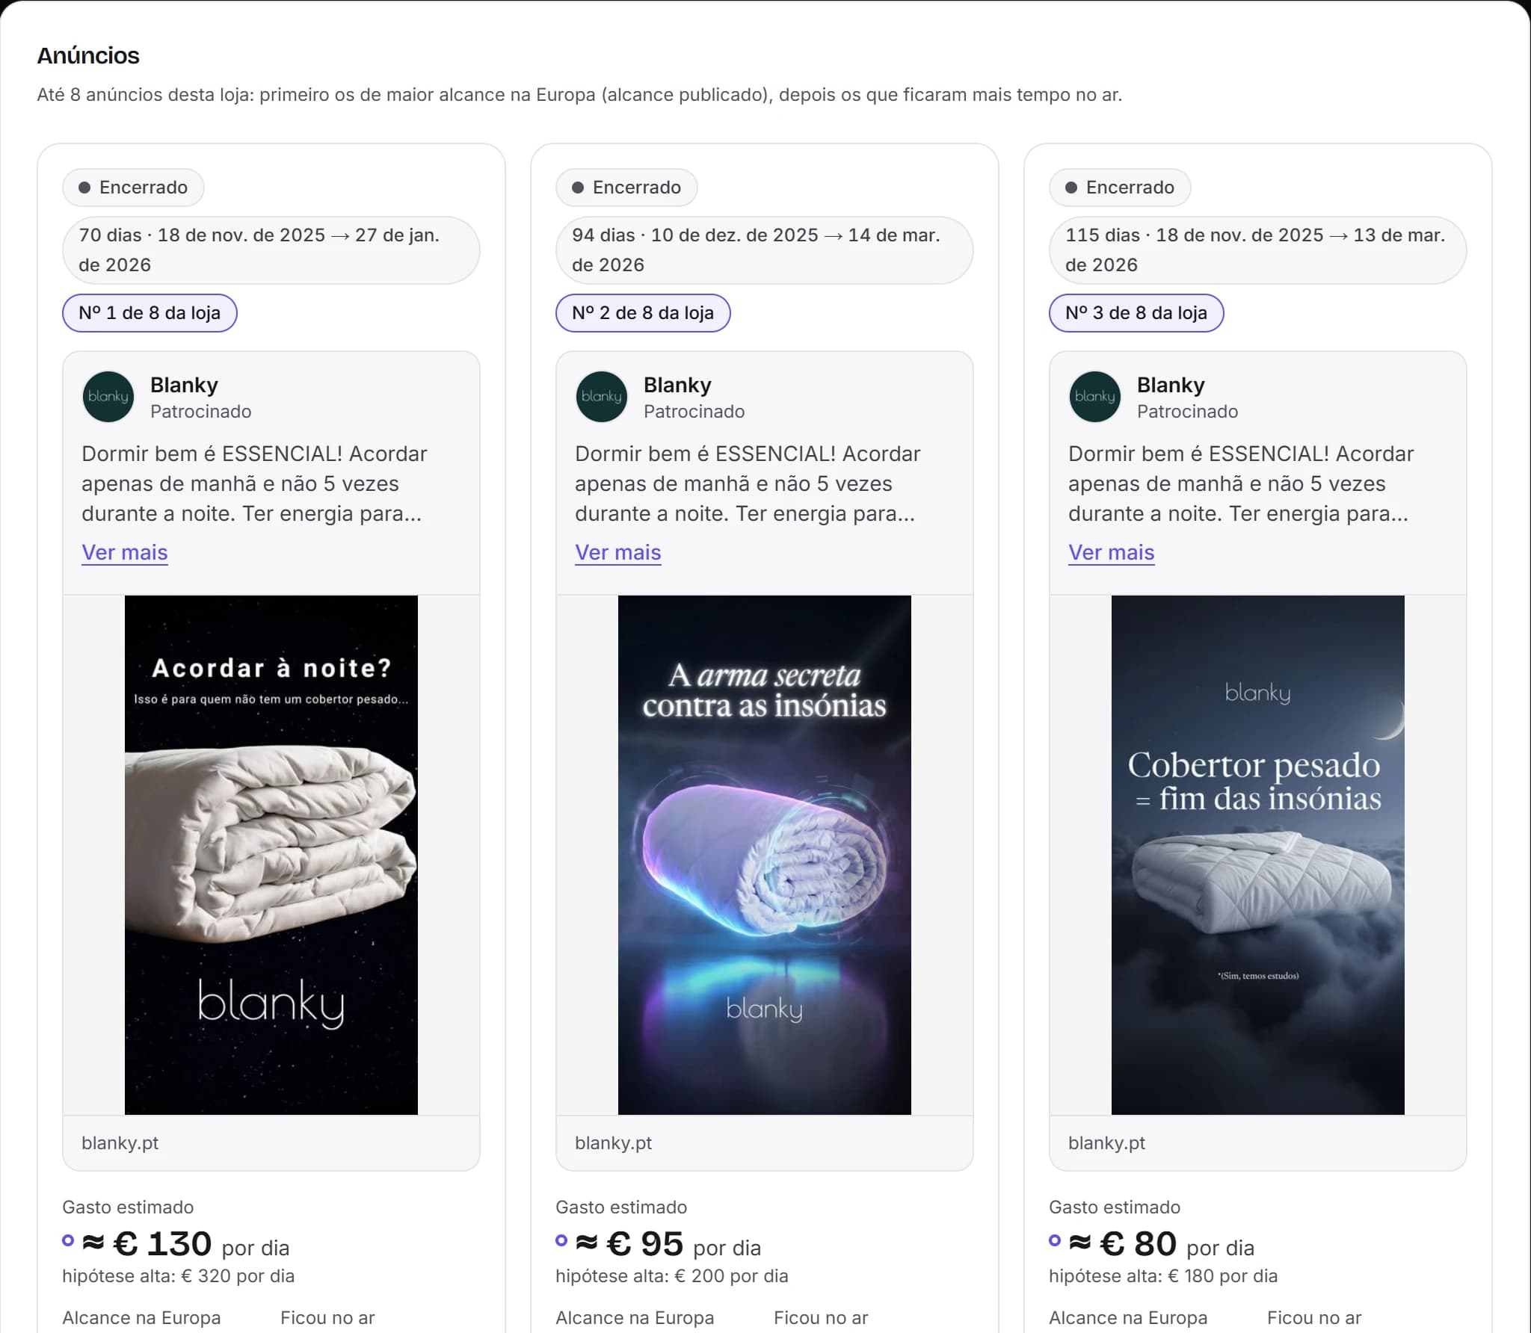
Task: Open the 'arma secreta' ad creative
Action: point(765,855)
